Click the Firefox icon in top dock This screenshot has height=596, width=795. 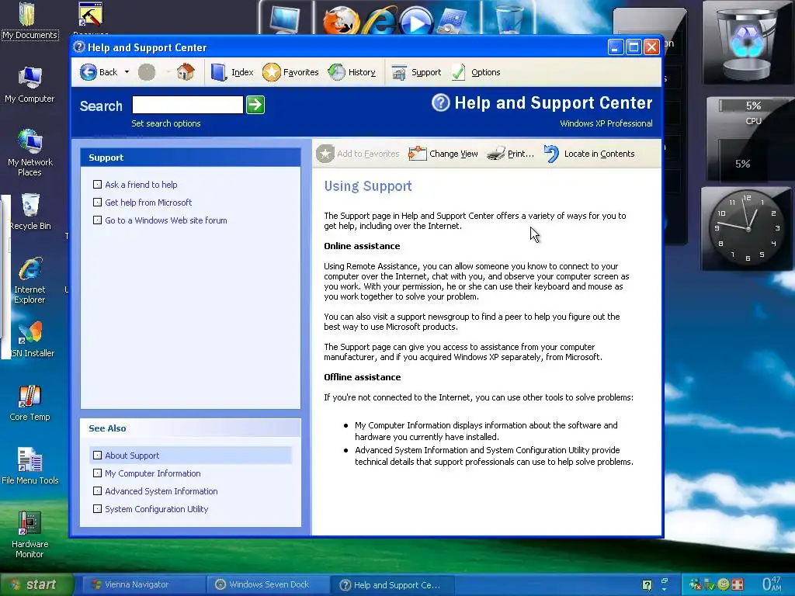point(341,20)
